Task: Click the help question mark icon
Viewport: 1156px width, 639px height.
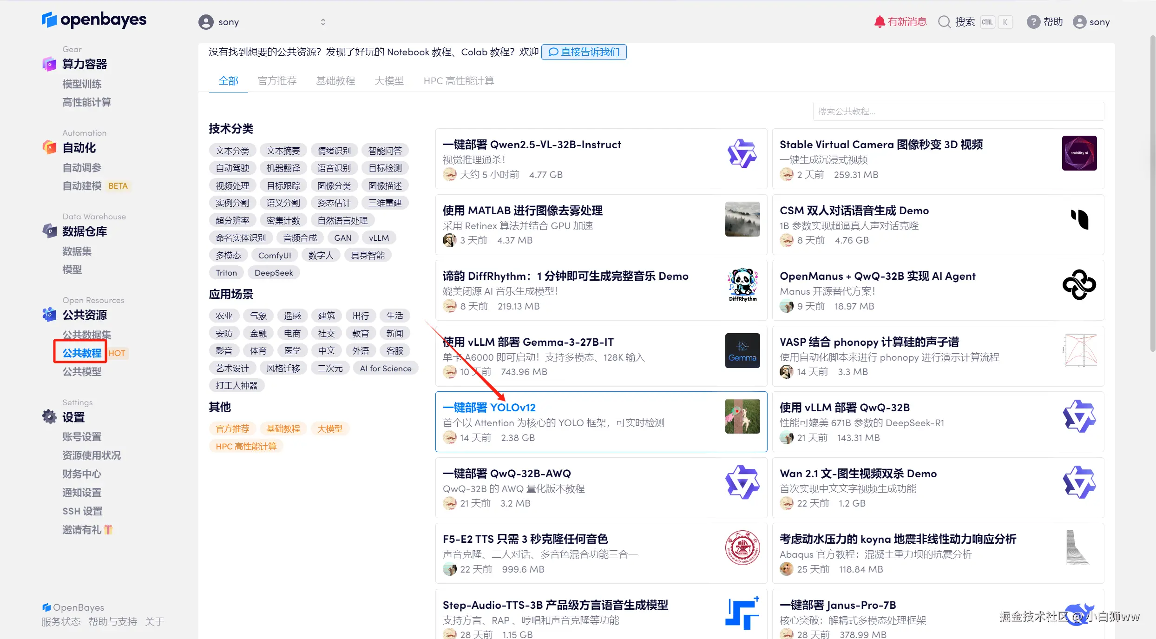Action: (x=1033, y=22)
